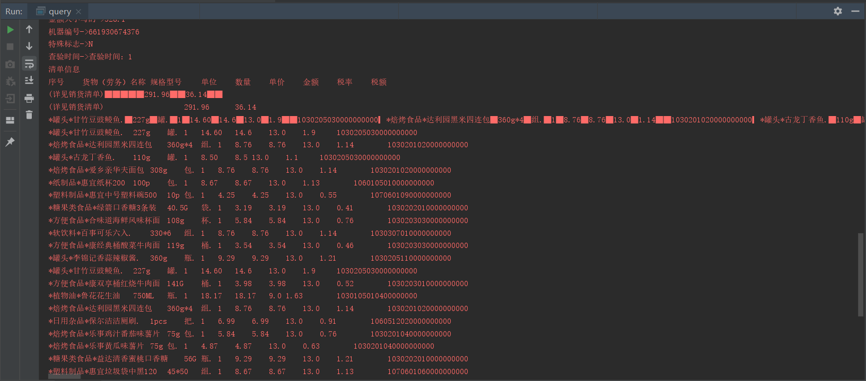866x381 pixels.
Task: Close the query tab with the x
Action: [78, 11]
